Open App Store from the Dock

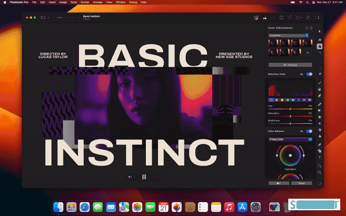pyautogui.click(x=242, y=207)
